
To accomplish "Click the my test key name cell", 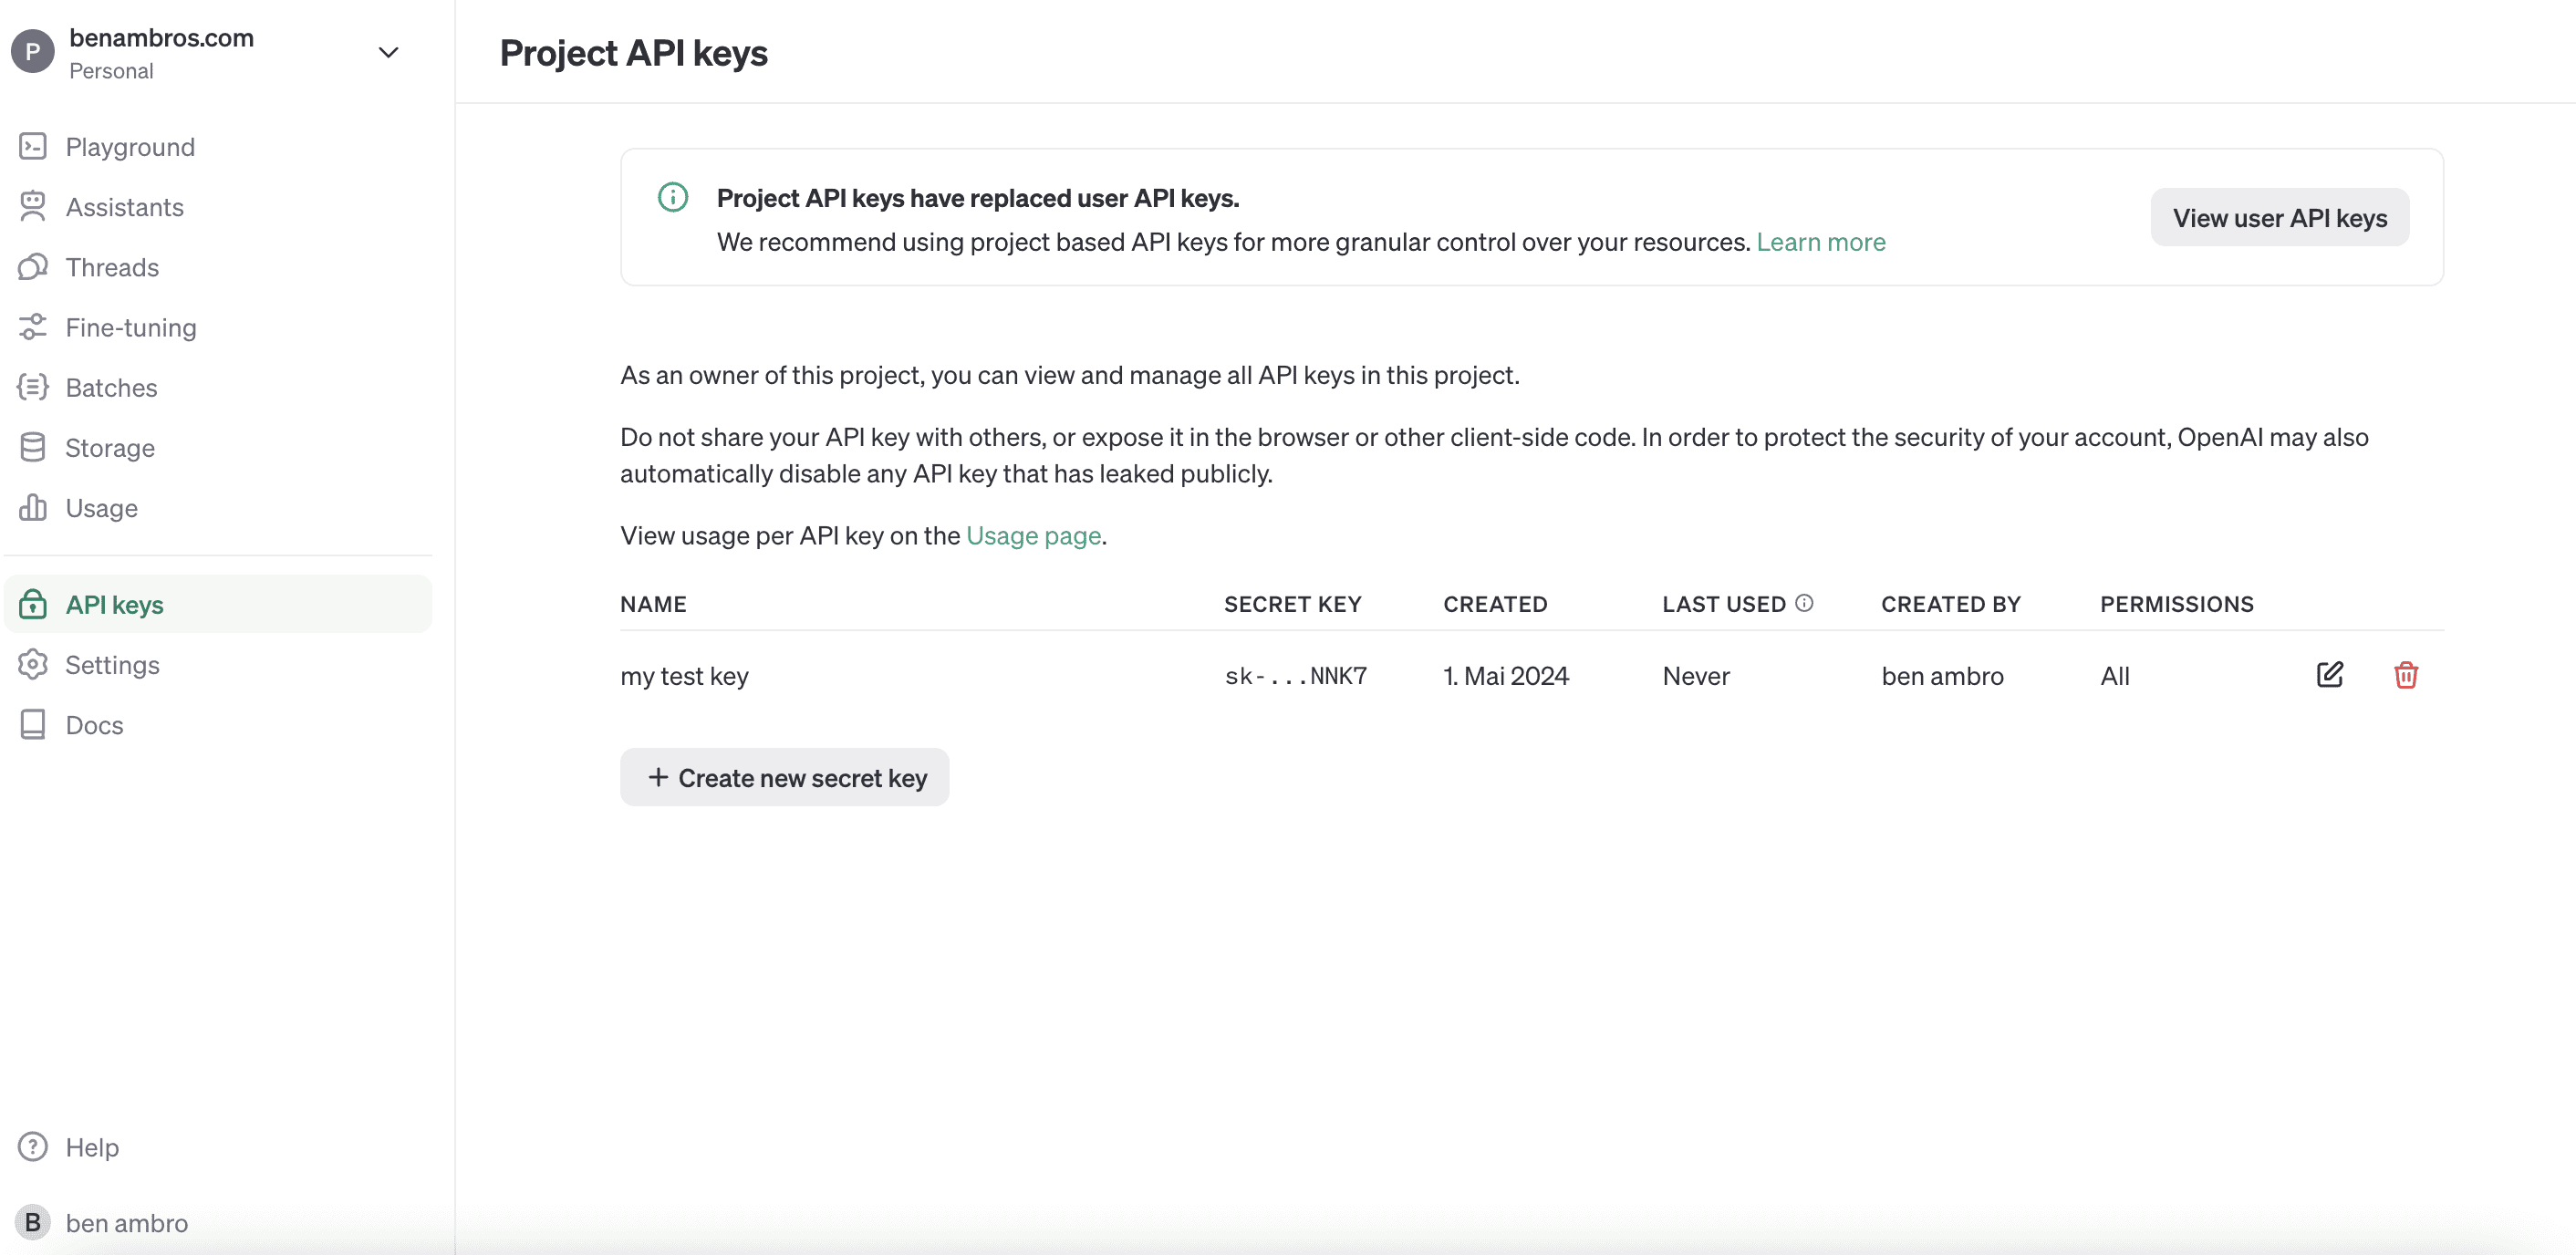I will [x=684, y=675].
